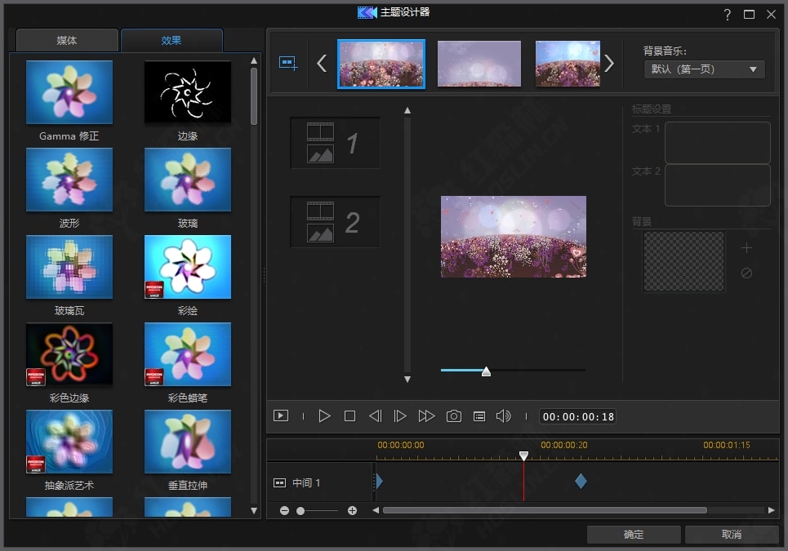Show previous theme pages with left chevron
Screen dimensions: 788x551
click(322, 64)
